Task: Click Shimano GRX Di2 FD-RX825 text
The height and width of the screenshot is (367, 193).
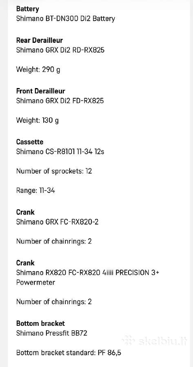Action: [60, 101]
